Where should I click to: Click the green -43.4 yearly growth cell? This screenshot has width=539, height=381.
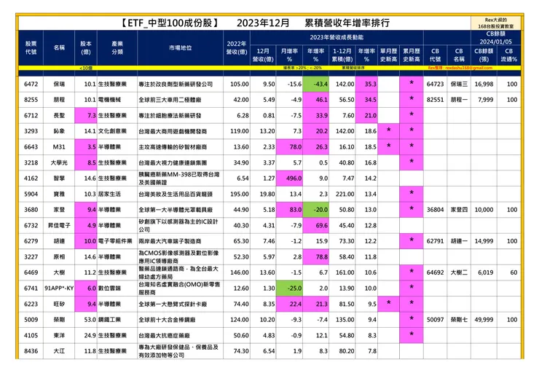point(315,84)
